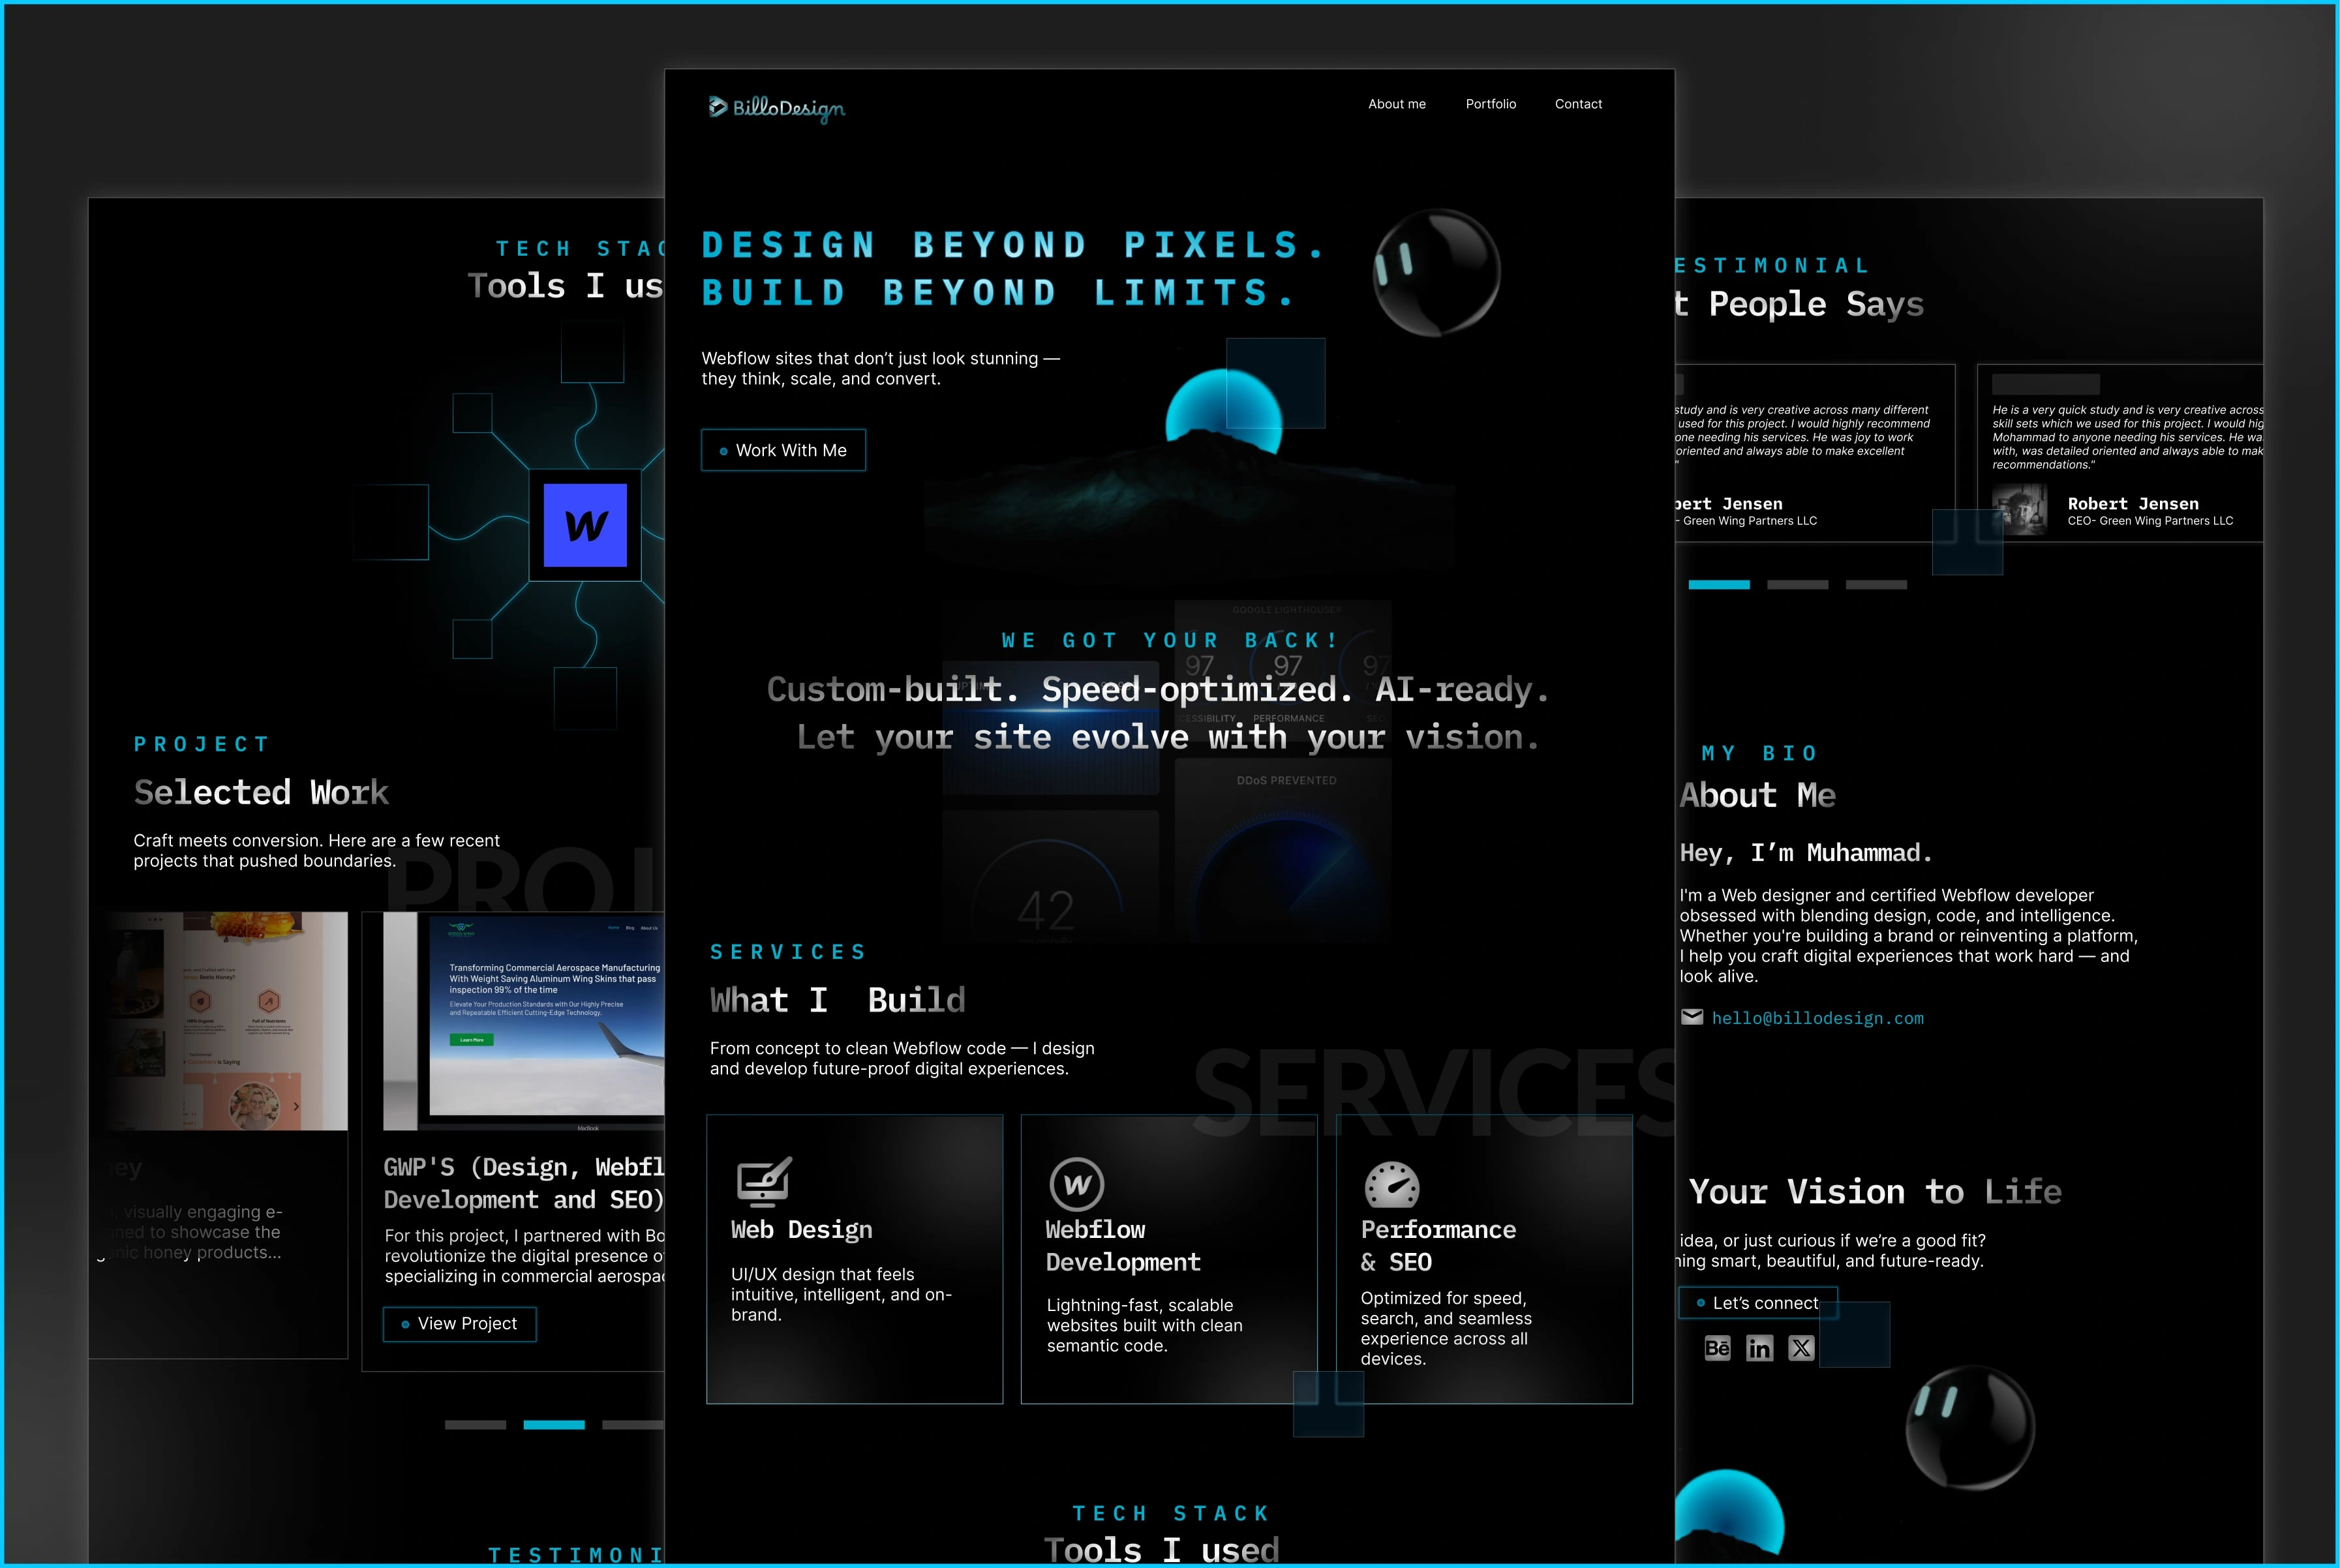Viewport: 2340px width, 1568px height.
Task: Open the Behance social icon
Action: (1717, 1348)
